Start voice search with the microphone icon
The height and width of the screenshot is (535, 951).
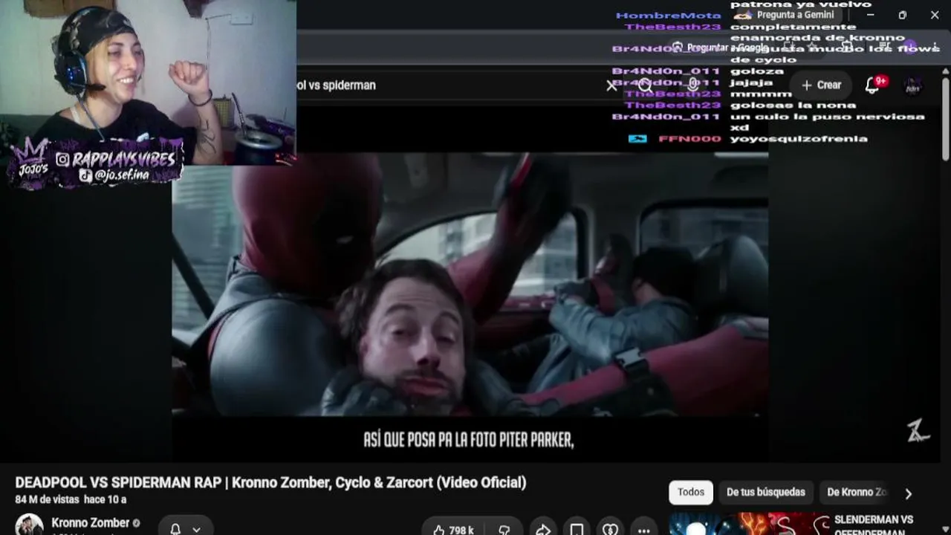693,85
